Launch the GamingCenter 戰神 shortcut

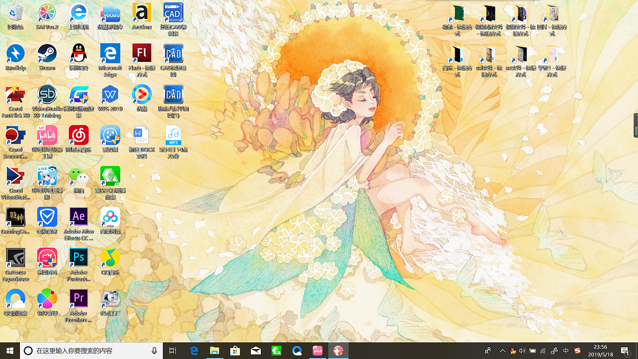point(15,221)
